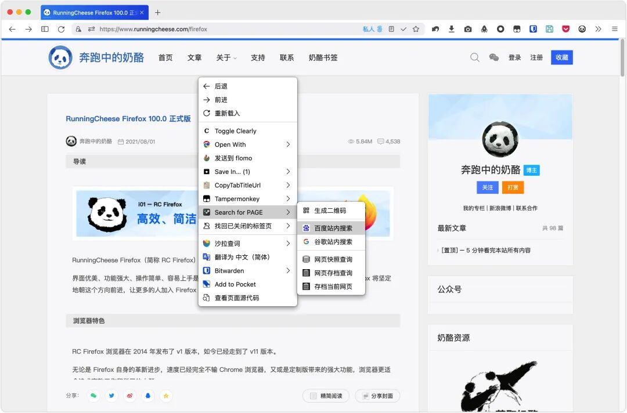Viewport: 627px width, 413px height.
Task: Share article to Weibo
Action: click(129, 396)
